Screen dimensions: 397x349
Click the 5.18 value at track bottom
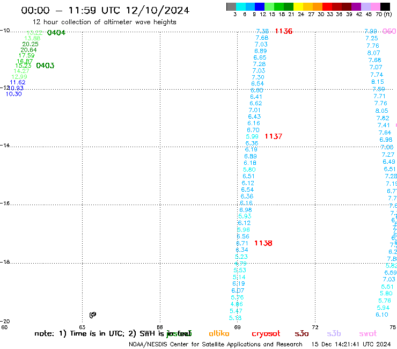tap(235, 318)
